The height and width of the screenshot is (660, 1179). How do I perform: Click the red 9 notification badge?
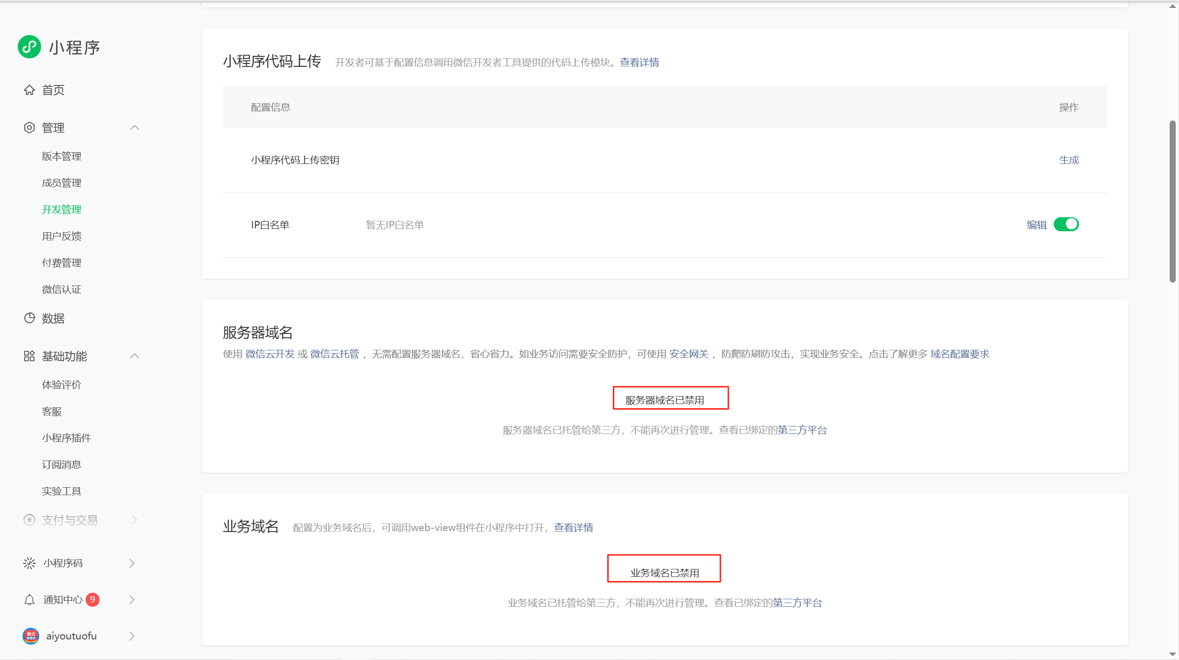[x=93, y=599]
